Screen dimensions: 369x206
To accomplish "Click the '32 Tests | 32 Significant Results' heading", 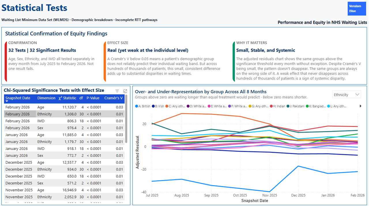I will pyautogui.click(x=42, y=50).
